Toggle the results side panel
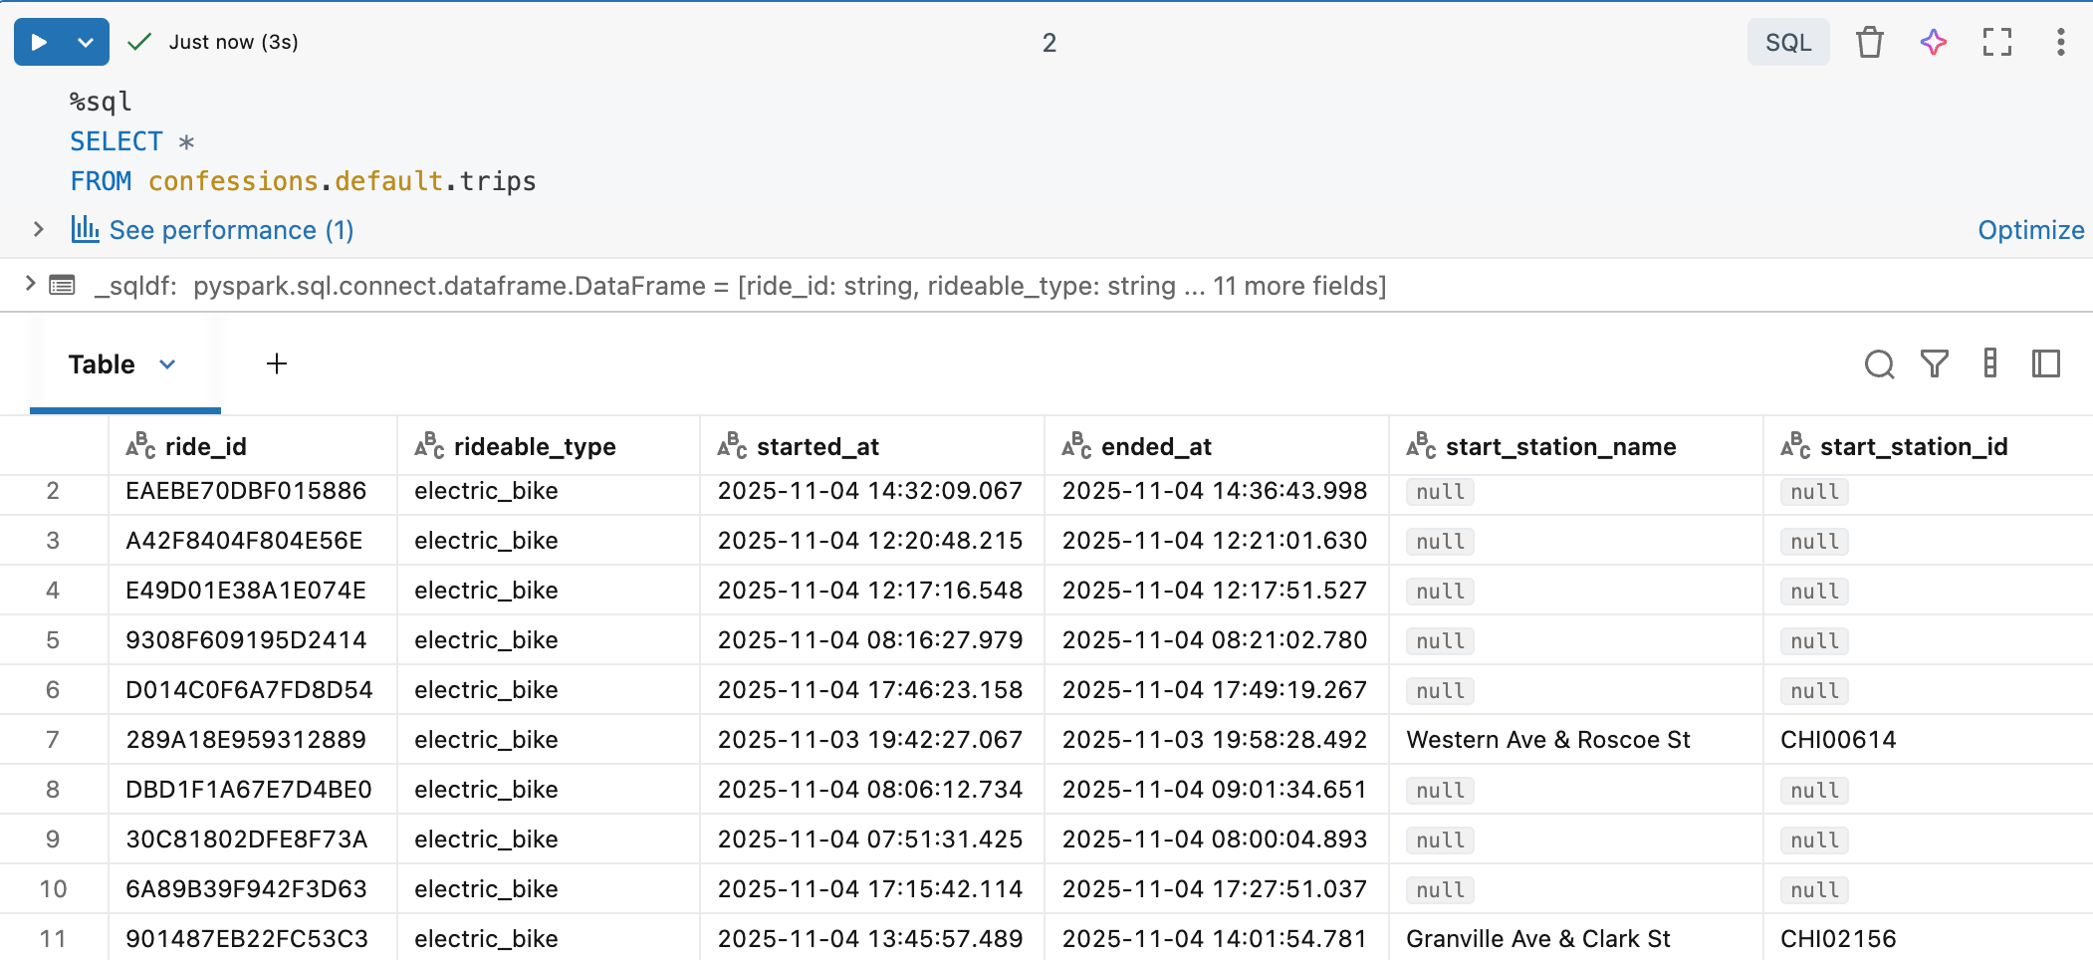Screen dimensions: 2093x960 (2046, 364)
